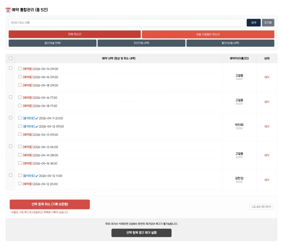Click 대기 status in 김한강 row
283x246 pixels.
(x=267, y=180)
